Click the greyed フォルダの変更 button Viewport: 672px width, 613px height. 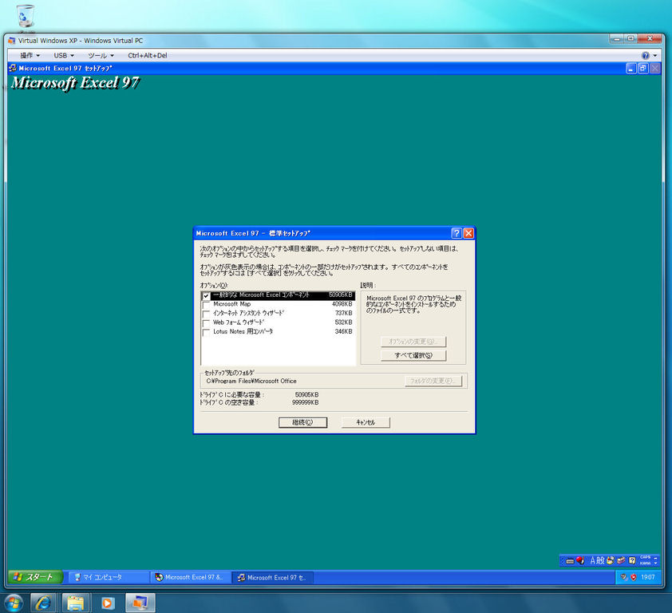(x=433, y=381)
